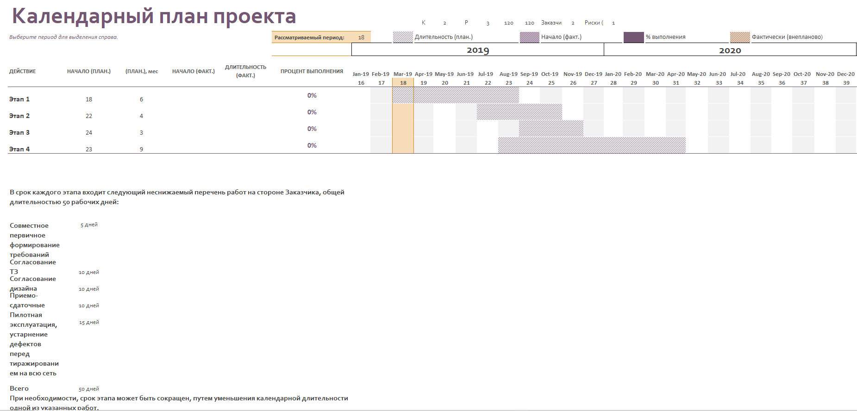Screen dimensions: 857x411
Task: Select the ДЕЙСТВИЕ column header
Action: click(x=22, y=71)
